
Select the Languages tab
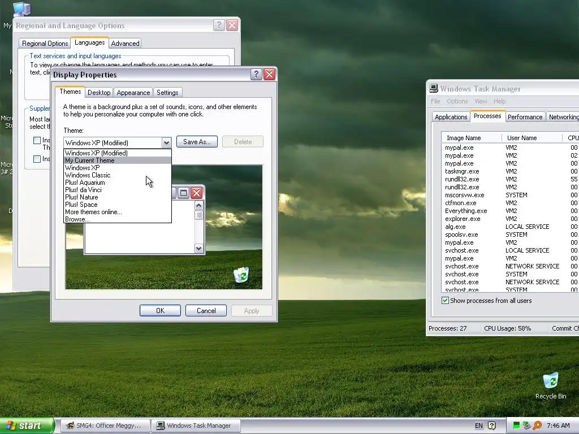[x=90, y=42]
